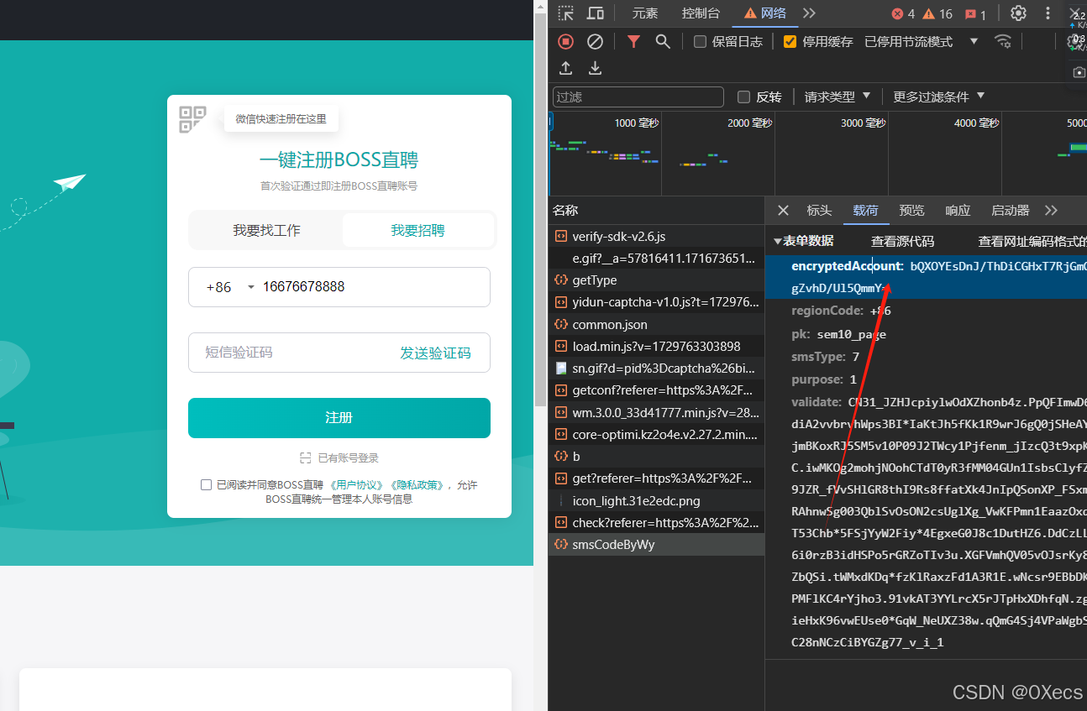This screenshot has width=1087, height=711.
Task: Show the 1 issue badge
Action: 975,14
